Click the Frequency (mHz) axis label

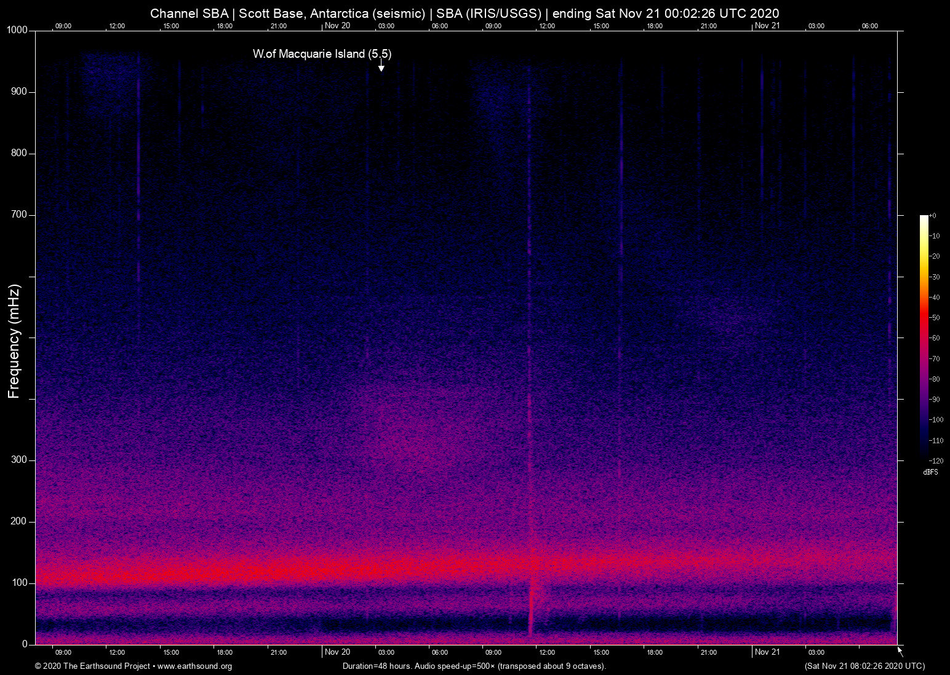pos(14,339)
